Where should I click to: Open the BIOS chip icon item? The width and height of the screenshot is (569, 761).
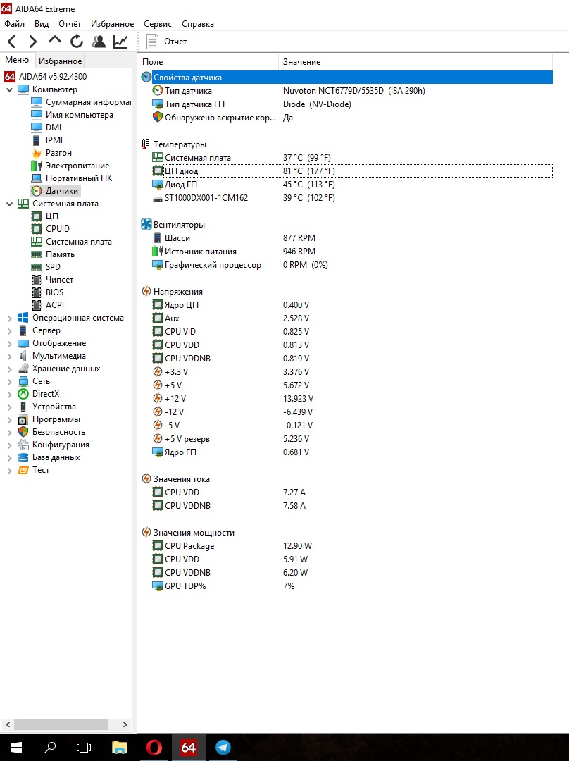37,292
